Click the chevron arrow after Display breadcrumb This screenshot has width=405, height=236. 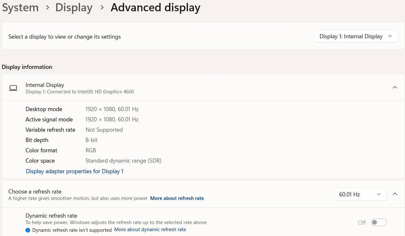[102, 8]
